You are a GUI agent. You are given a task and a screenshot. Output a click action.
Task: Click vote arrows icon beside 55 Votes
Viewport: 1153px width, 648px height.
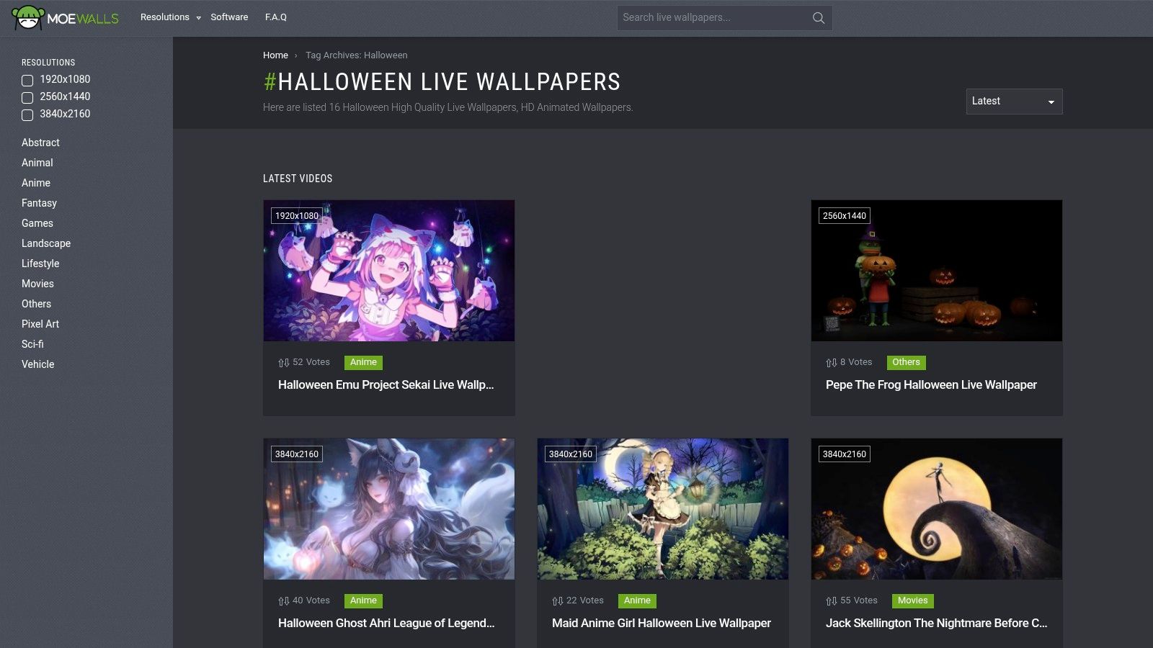[832, 601]
